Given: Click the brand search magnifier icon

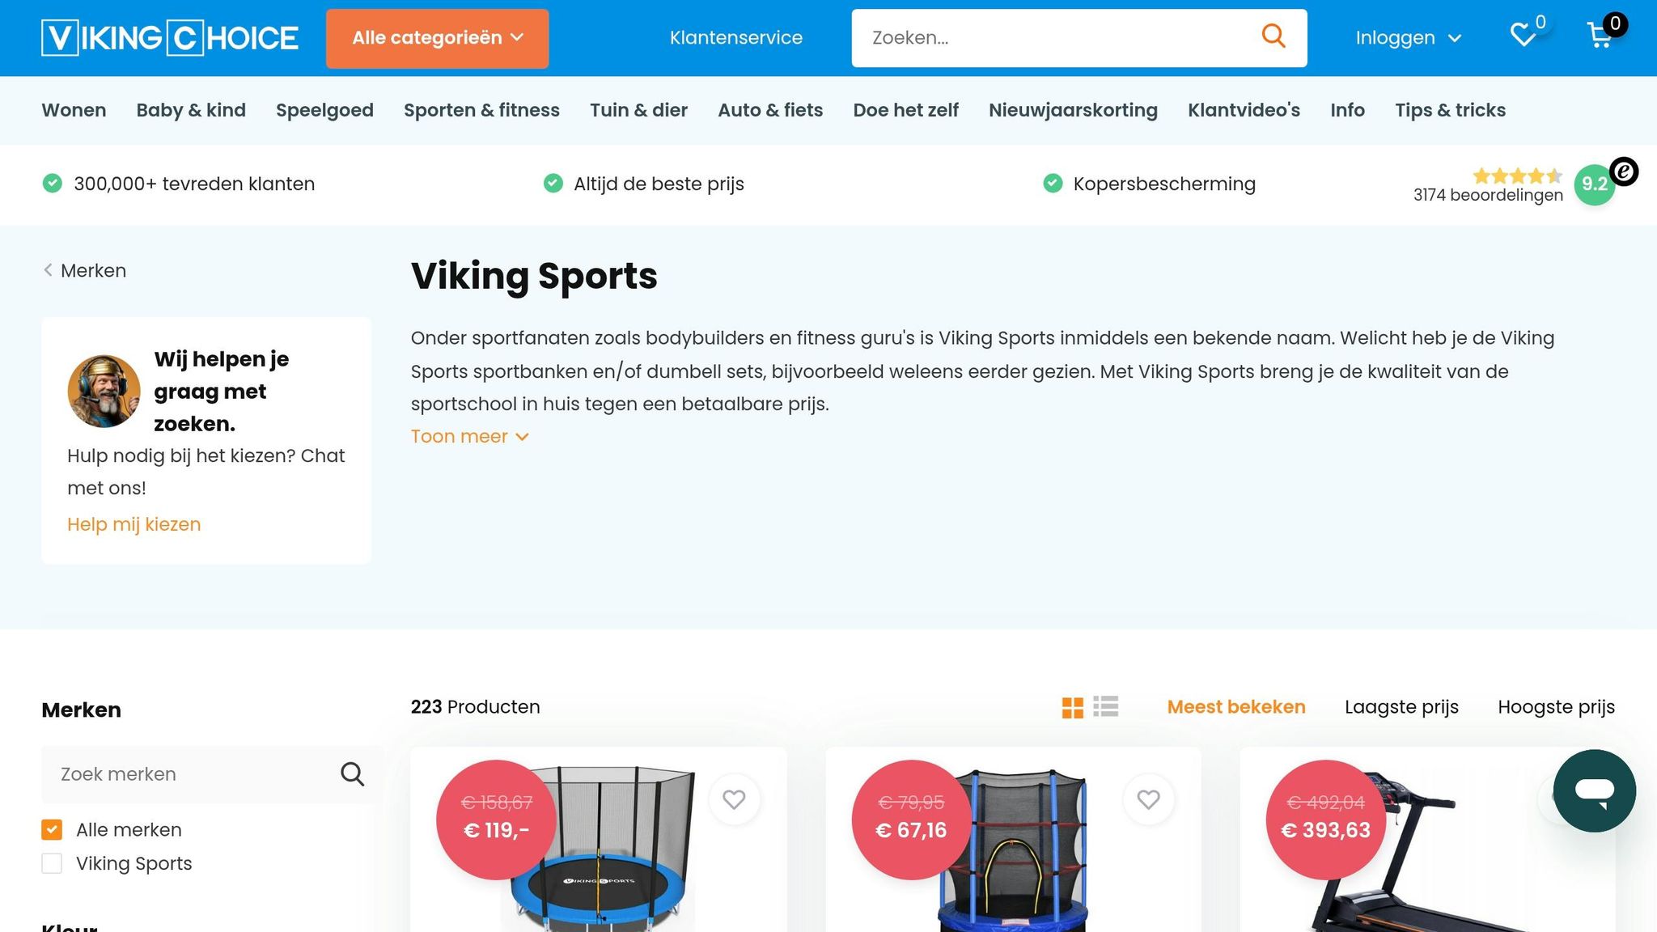Looking at the screenshot, I should click(352, 774).
